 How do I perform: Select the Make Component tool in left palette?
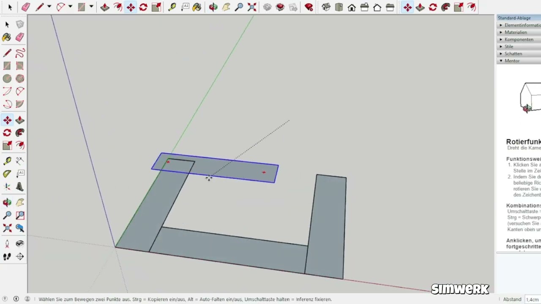[20, 24]
